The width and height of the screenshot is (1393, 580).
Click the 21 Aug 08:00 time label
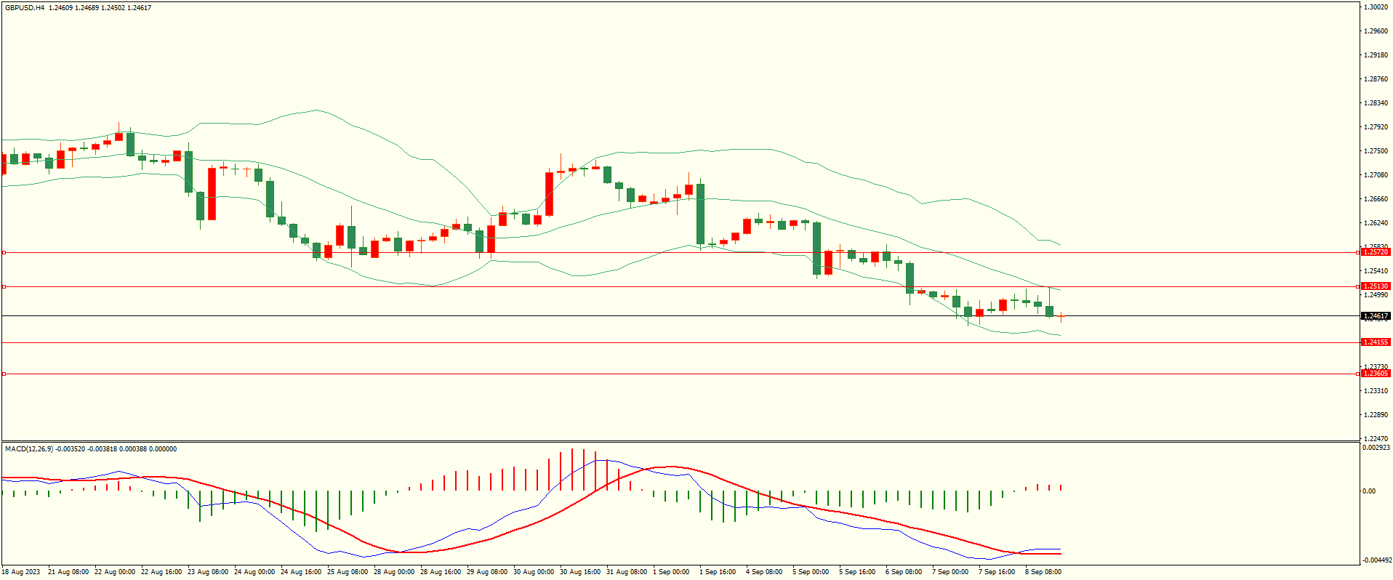pyautogui.click(x=68, y=572)
